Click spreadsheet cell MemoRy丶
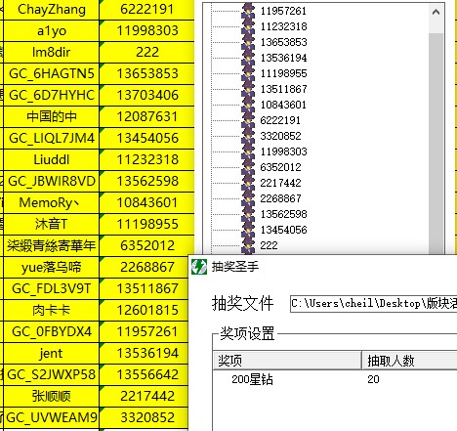Image resolution: width=457 pixels, height=431 pixels. pyautogui.click(x=51, y=203)
